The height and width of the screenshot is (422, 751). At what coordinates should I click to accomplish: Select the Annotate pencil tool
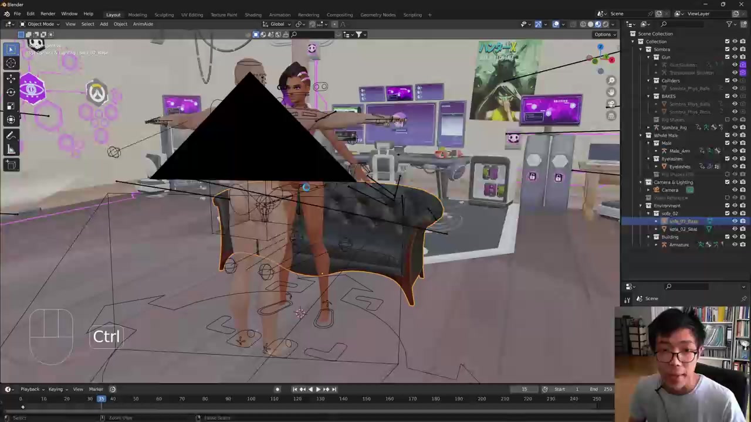pyautogui.click(x=11, y=135)
